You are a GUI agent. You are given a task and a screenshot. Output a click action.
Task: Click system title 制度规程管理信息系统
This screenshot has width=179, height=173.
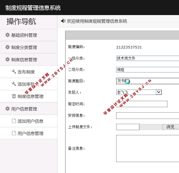(x=33, y=8)
